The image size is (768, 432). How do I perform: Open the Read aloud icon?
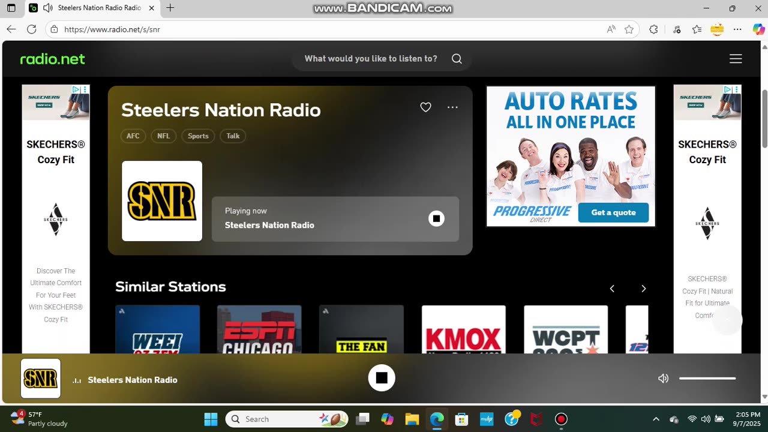click(611, 29)
